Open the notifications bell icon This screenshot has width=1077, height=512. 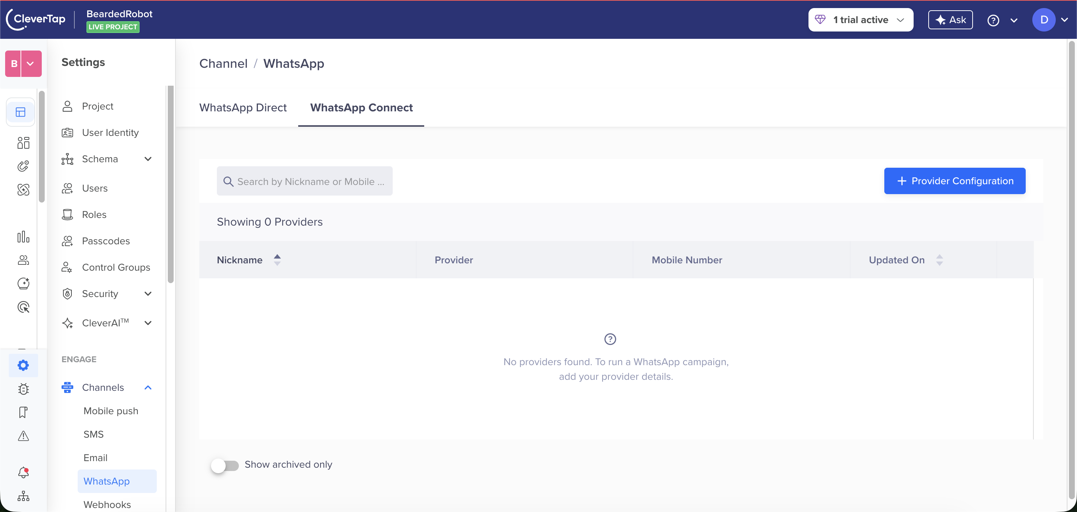point(23,473)
